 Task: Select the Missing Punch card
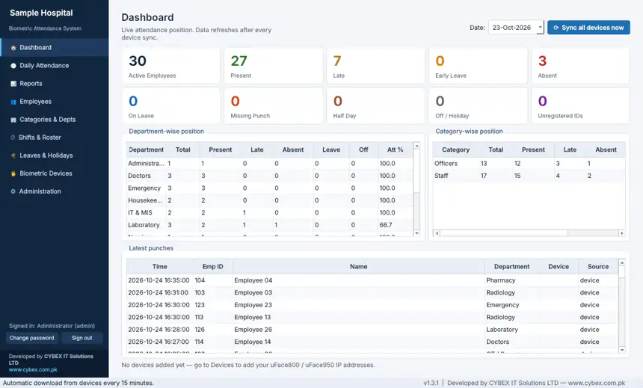click(274, 106)
